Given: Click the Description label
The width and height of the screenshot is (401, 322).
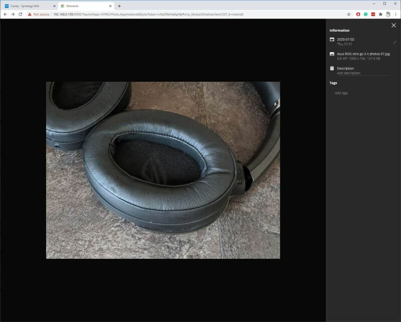Looking at the screenshot, I should (345, 68).
